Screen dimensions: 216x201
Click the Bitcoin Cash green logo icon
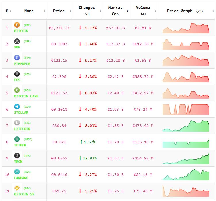coord(17,90)
